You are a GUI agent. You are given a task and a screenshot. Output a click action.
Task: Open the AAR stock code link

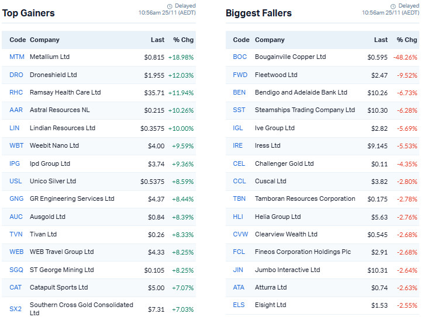tap(16, 110)
